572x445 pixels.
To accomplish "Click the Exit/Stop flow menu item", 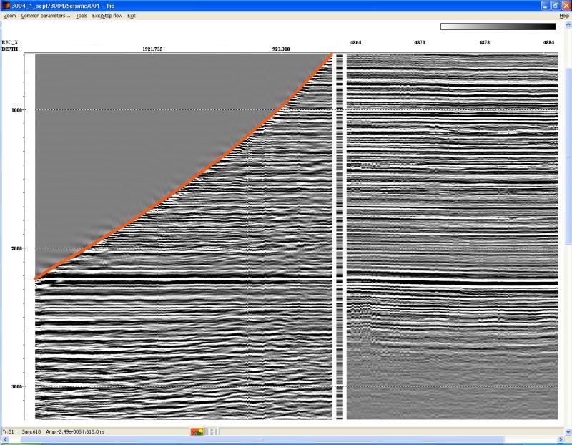I will click(107, 16).
